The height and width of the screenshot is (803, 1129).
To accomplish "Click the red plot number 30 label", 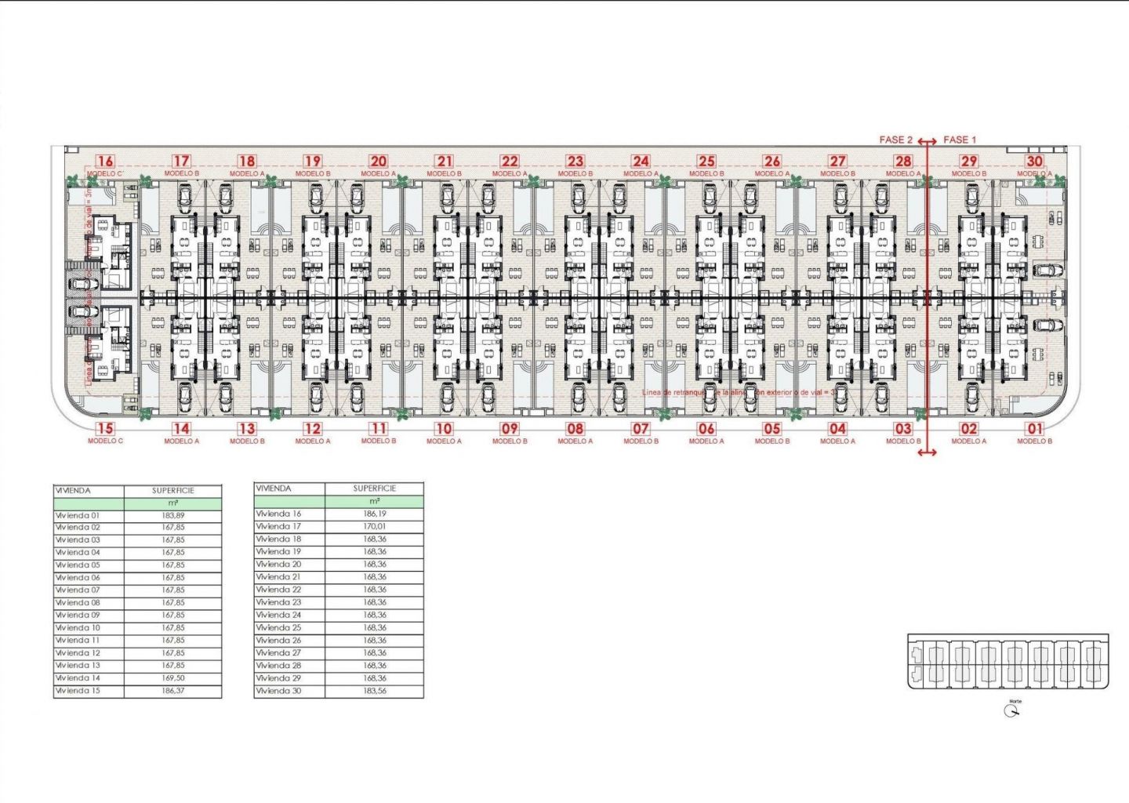I will click(x=1035, y=162).
